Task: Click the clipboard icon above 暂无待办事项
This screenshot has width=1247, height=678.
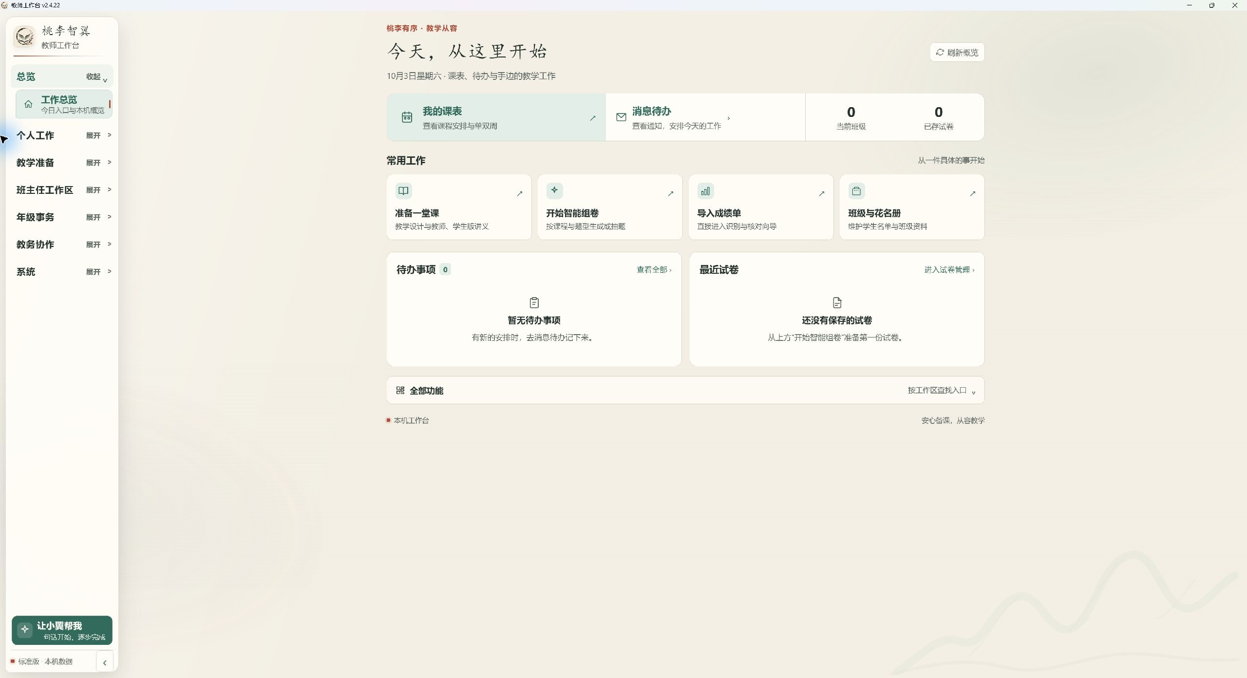Action: click(534, 302)
